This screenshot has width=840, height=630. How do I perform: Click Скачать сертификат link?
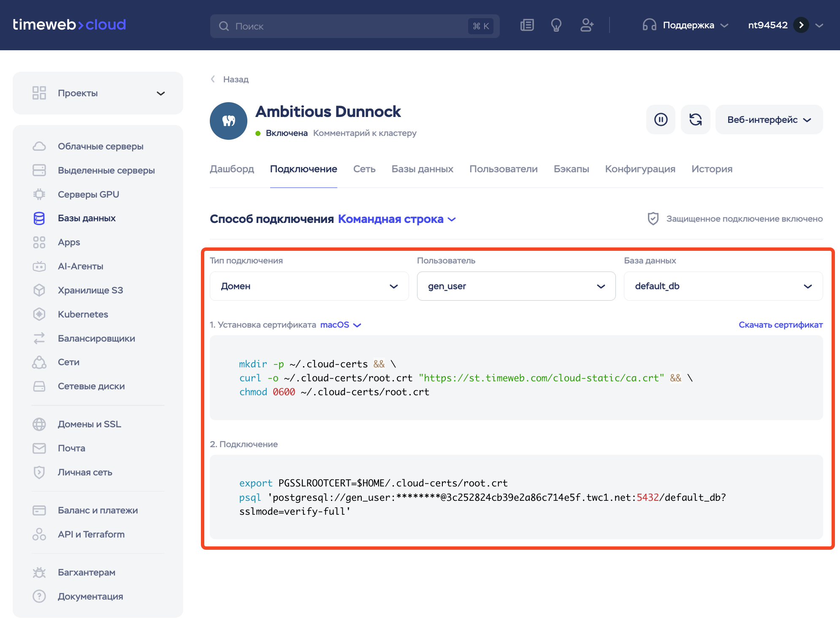click(x=780, y=325)
